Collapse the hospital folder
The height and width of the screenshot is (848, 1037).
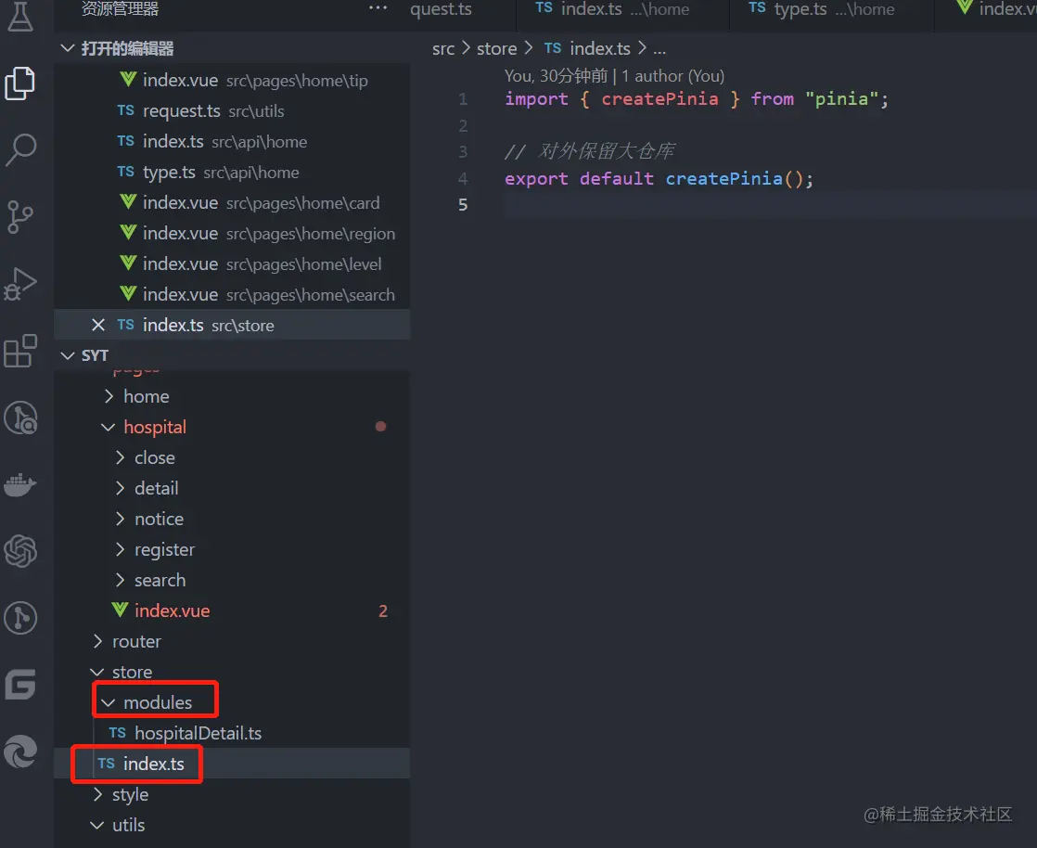tap(108, 427)
